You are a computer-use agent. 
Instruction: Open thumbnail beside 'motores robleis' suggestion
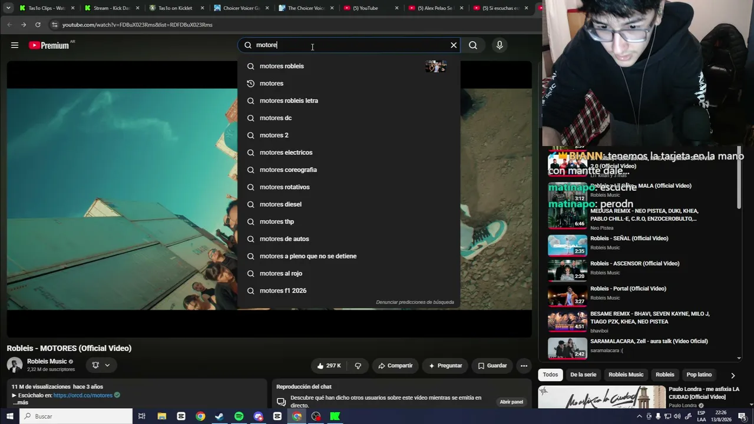click(x=436, y=66)
